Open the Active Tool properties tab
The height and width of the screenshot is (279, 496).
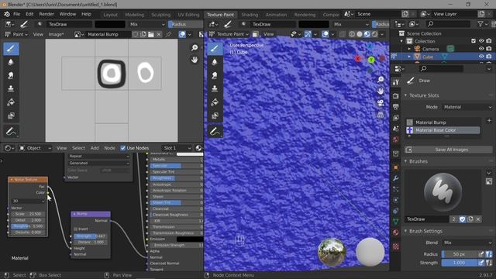pyautogui.click(x=396, y=82)
